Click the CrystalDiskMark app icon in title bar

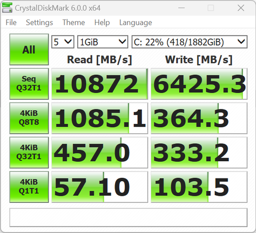[7, 8]
